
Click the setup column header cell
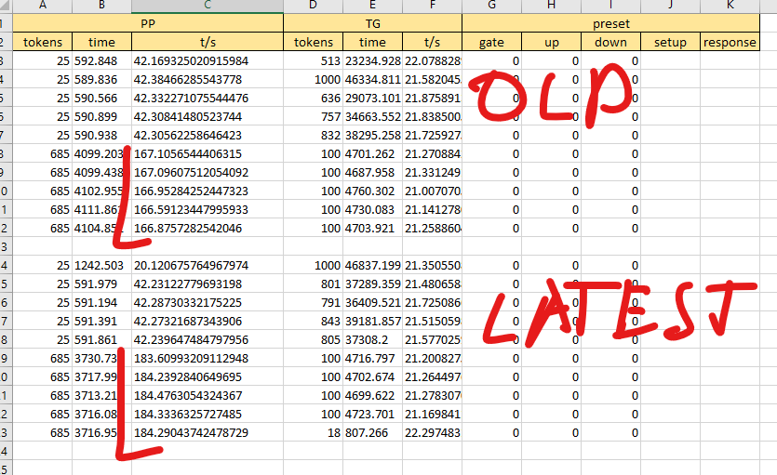670,42
